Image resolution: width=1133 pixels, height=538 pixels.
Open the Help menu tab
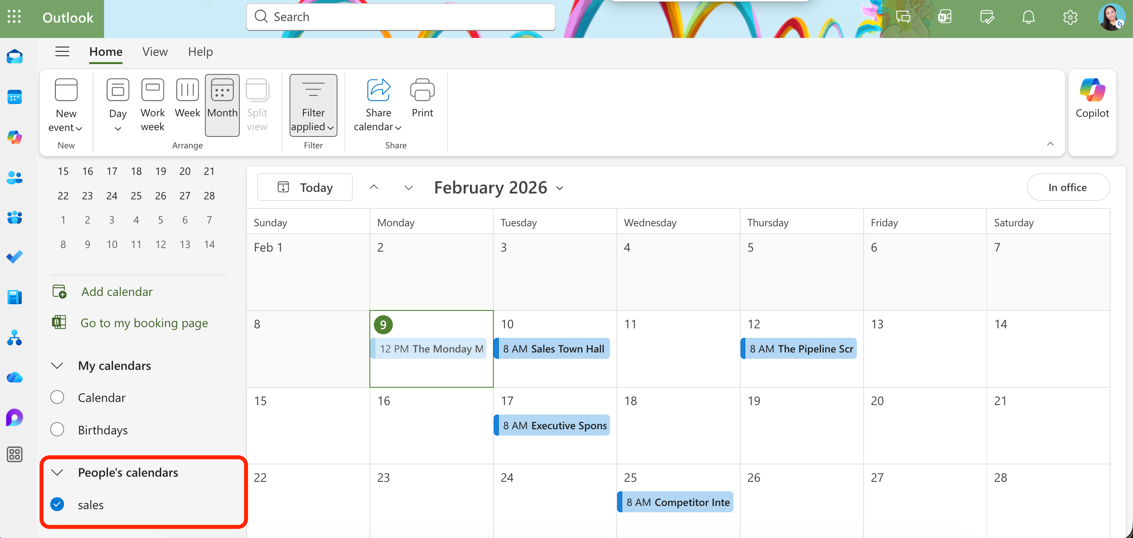click(200, 51)
